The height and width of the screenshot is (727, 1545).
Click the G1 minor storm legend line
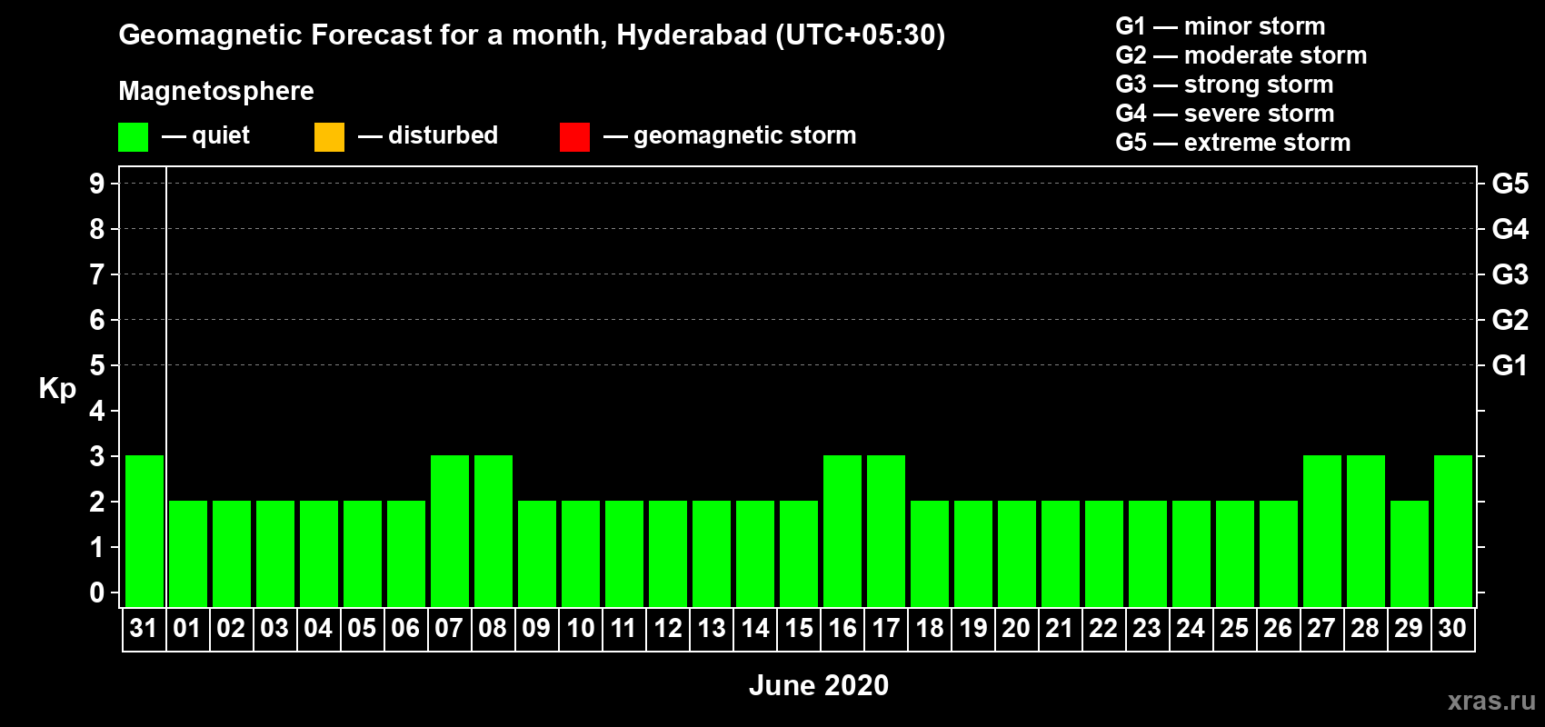pyautogui.click(x=1221, y=26)
